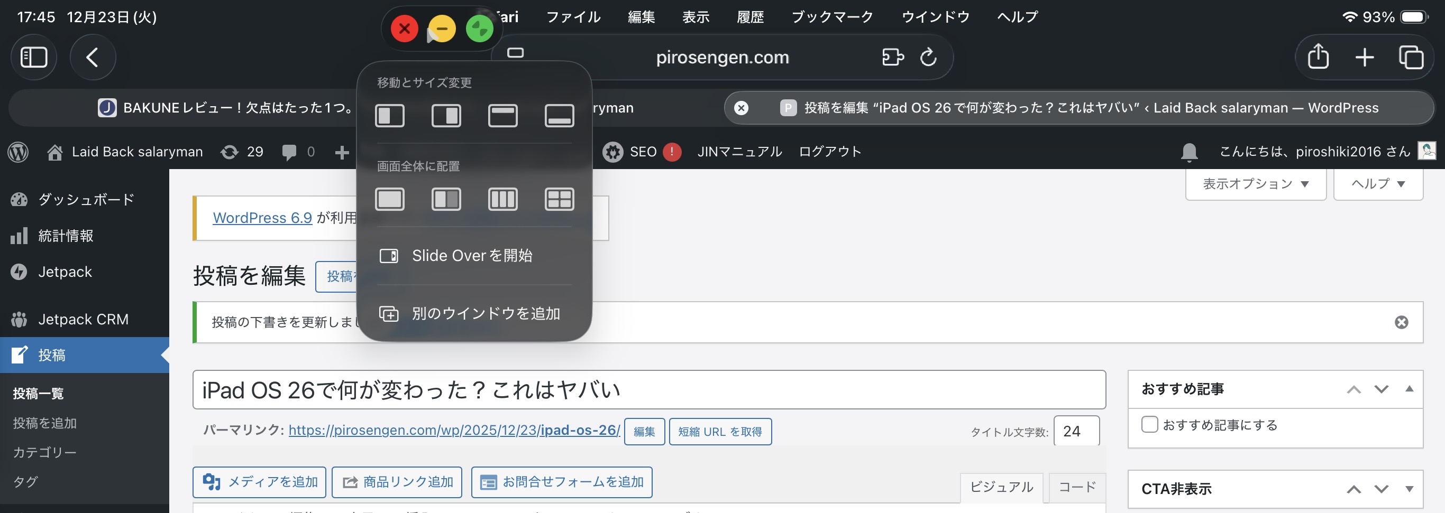Reload the current page
The height and width of the screenshot is (513, 1445).
[928, 57]
